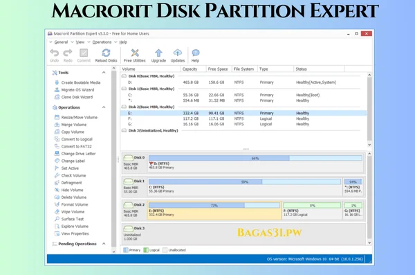Click the volume list vertical scrollbar
Screen dimensions: 415x275
click(x=369, y=109)
